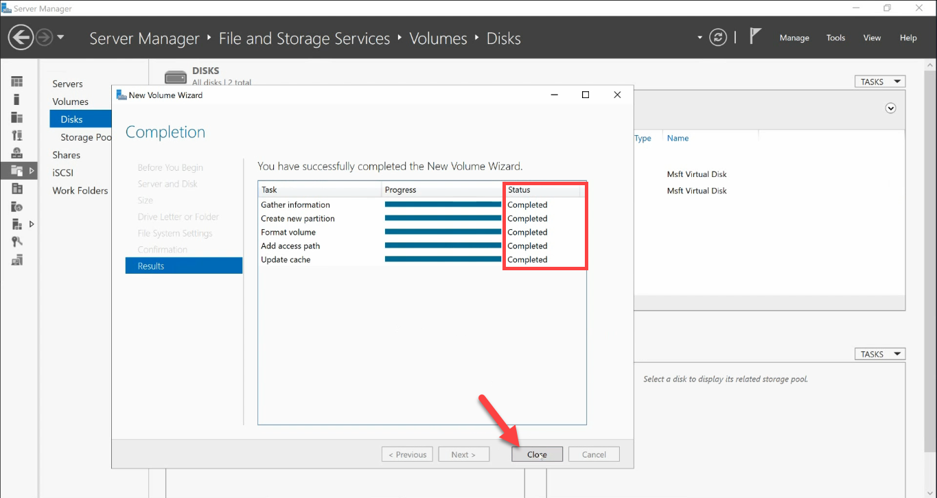Click the Server Manager breadcrumb root
The height and width of the screenshot is (498, 937).
[144, 38]
